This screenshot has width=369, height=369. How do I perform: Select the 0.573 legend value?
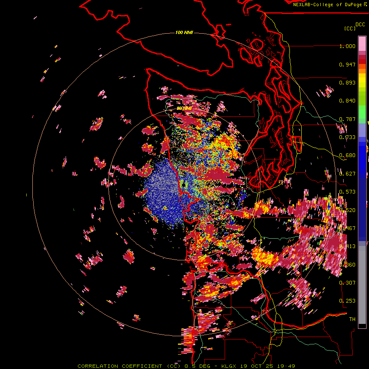pos(347,192)
